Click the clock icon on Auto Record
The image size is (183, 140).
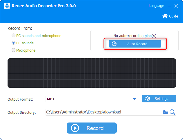[x=114, y=44]
